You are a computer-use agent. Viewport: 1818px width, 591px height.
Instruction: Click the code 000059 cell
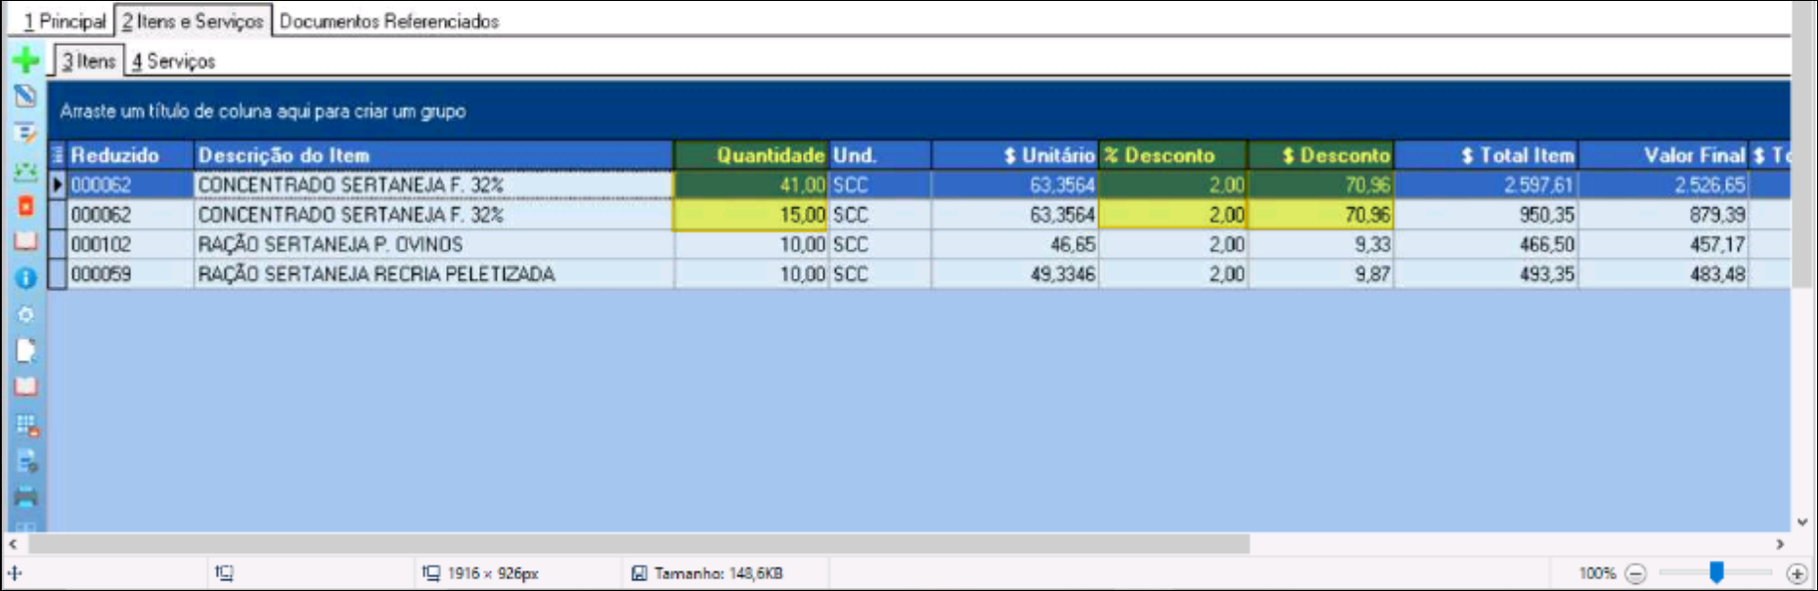pos(130,274)
